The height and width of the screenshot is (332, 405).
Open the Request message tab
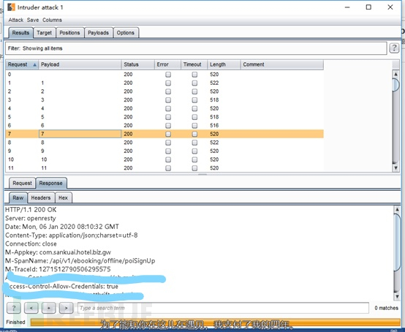coord(22,183)
